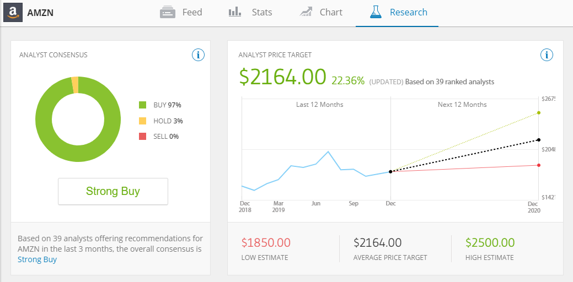573x282 pixels.
Task: Click the low estimate red dot on chart
Action: click(x=539, y=165)
